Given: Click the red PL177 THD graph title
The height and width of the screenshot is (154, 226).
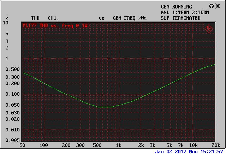Looking at the screenshot, I should tap(55, 26).
